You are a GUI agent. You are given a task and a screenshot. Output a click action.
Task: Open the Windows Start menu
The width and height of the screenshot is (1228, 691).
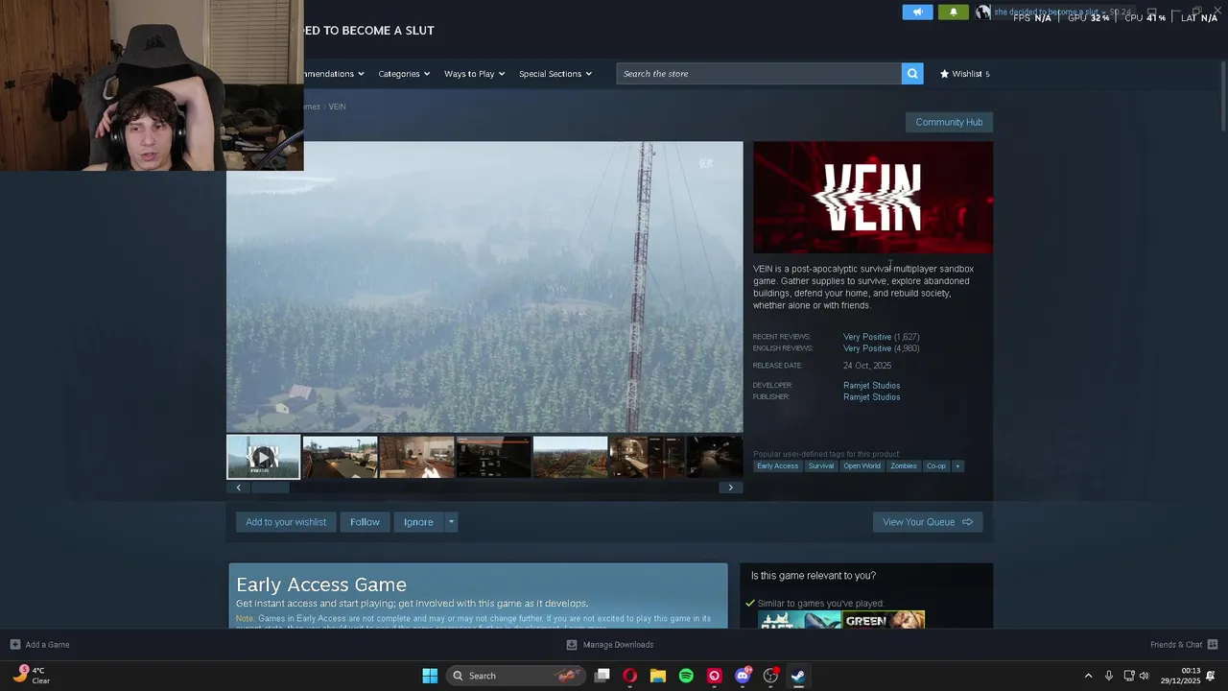click(430, 676)
